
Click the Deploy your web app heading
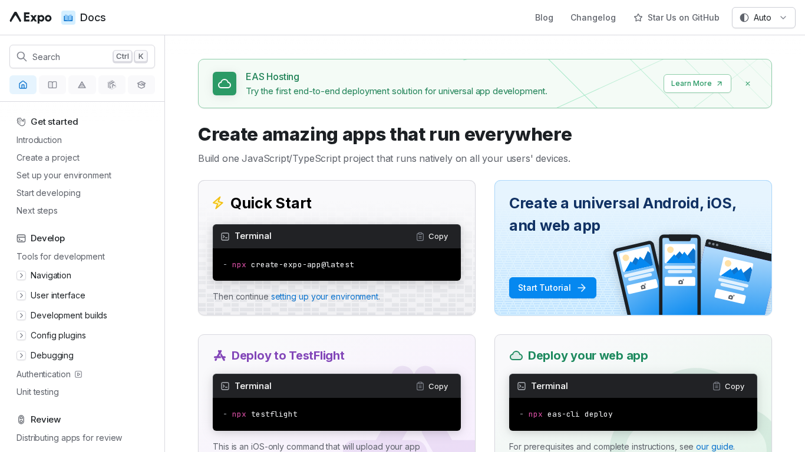pos(588,355)
